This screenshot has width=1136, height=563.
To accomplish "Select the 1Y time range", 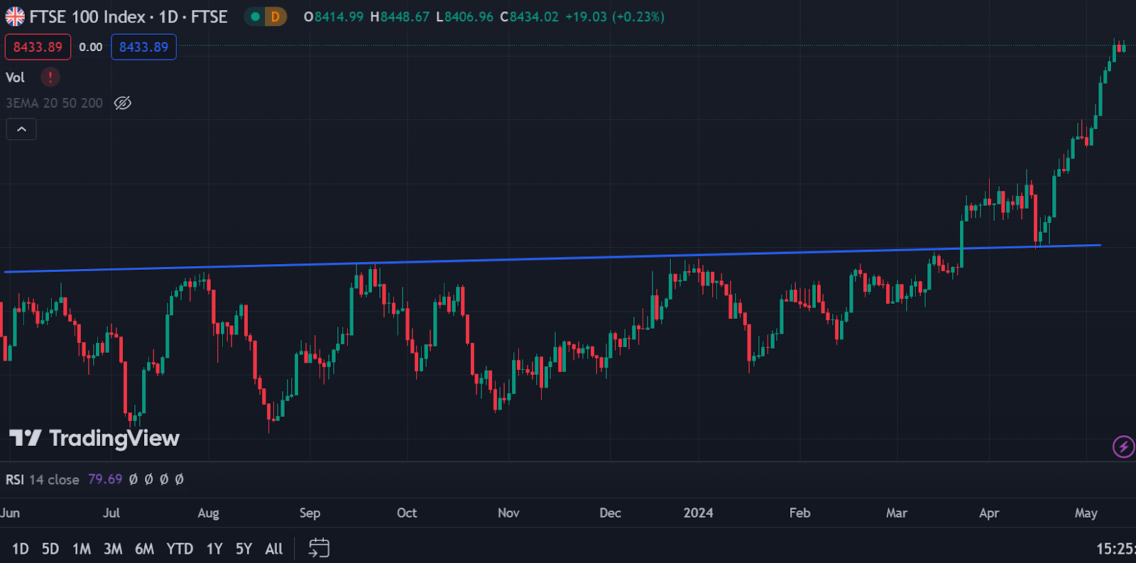I will [x=214, y=549].
